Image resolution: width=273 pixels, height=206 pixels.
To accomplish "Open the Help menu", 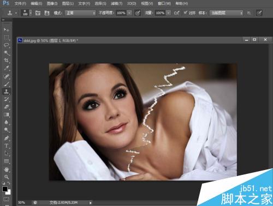I will (182, 3).
